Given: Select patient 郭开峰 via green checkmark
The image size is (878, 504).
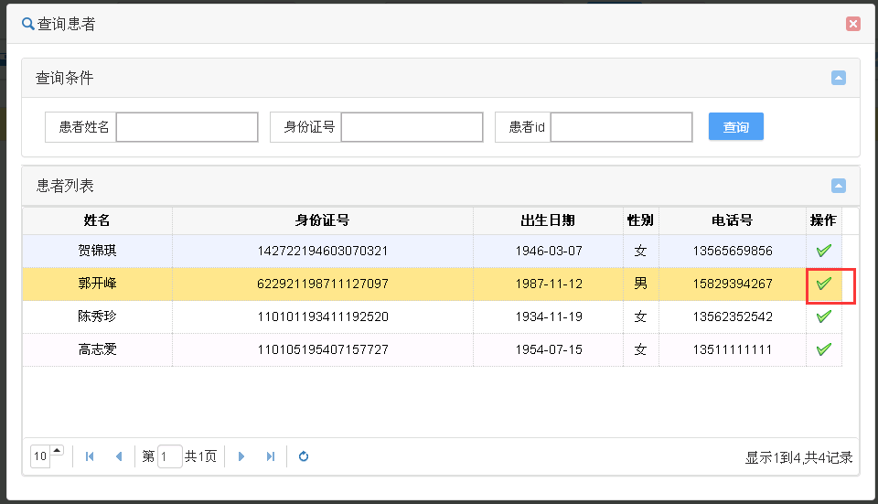Looking at the screenshot, I should [823, 284].
